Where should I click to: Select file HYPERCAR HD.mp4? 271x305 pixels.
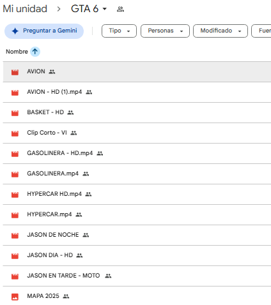137,195
